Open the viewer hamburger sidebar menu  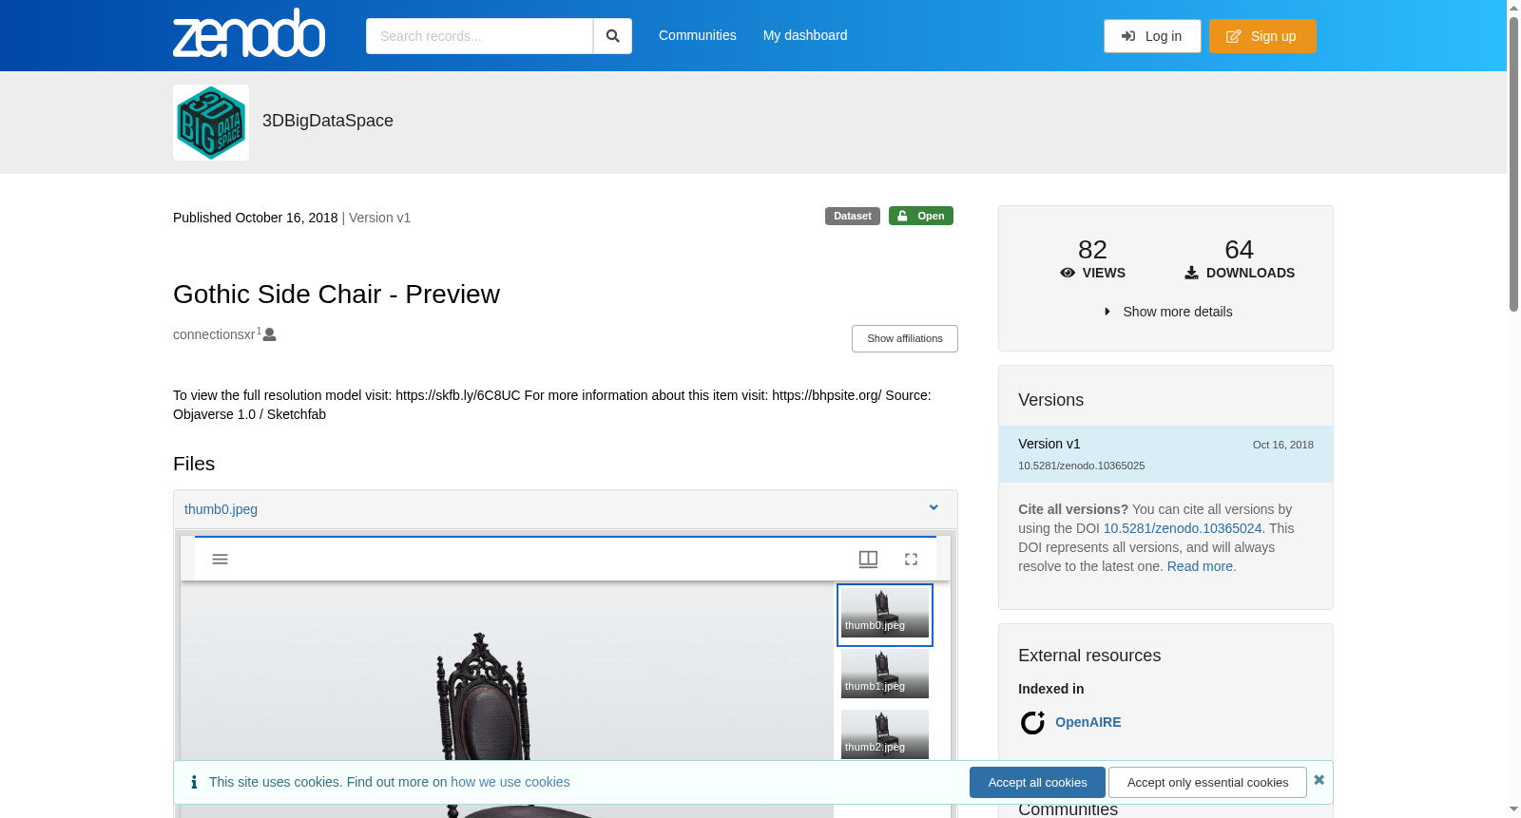click(x=220, y=559)
